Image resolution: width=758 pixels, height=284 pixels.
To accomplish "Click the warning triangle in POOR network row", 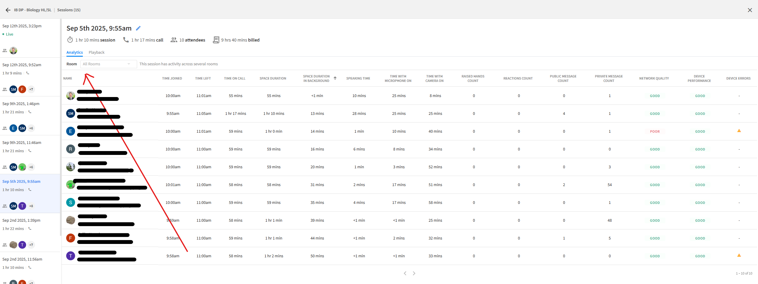I will [x=739, y=131].
